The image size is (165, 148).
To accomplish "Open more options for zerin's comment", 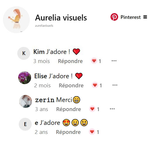I will tap(112, 109).
